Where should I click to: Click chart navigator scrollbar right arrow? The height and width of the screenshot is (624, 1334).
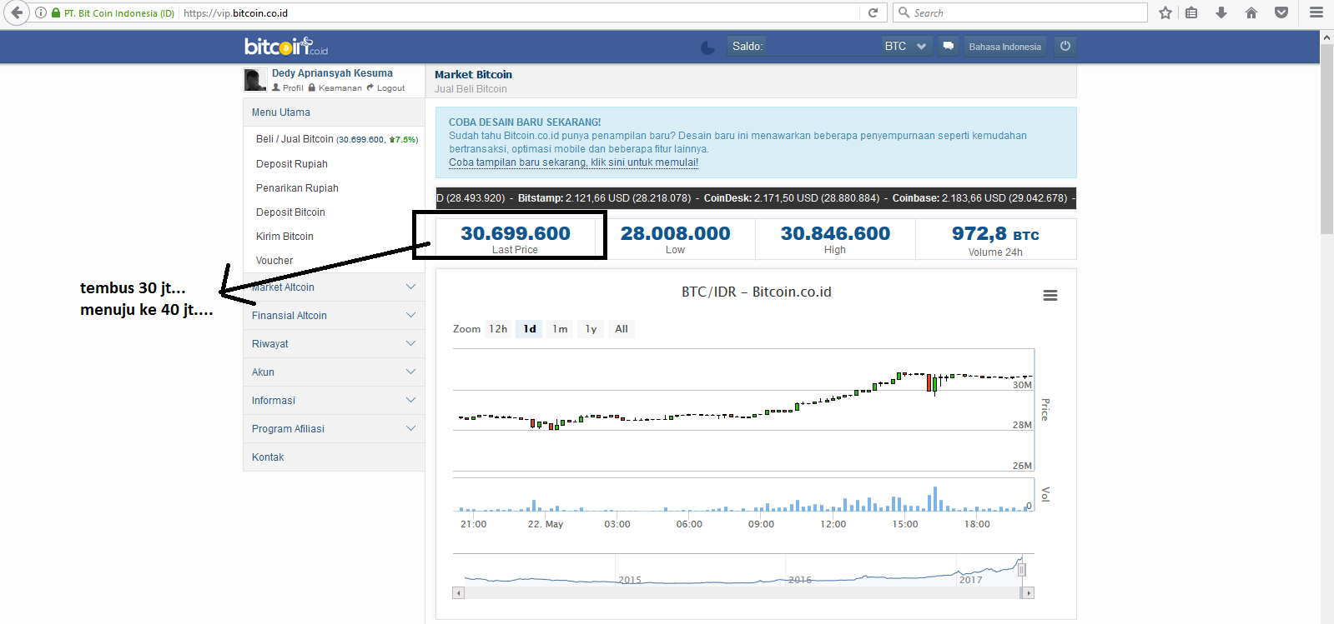(1029, 593)
